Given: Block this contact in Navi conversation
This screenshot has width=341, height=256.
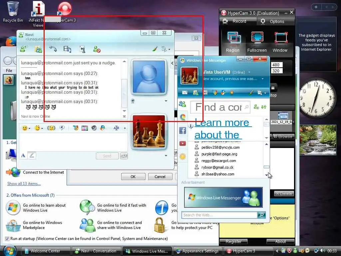Looking at the screenshot, I should click(97, 49).
